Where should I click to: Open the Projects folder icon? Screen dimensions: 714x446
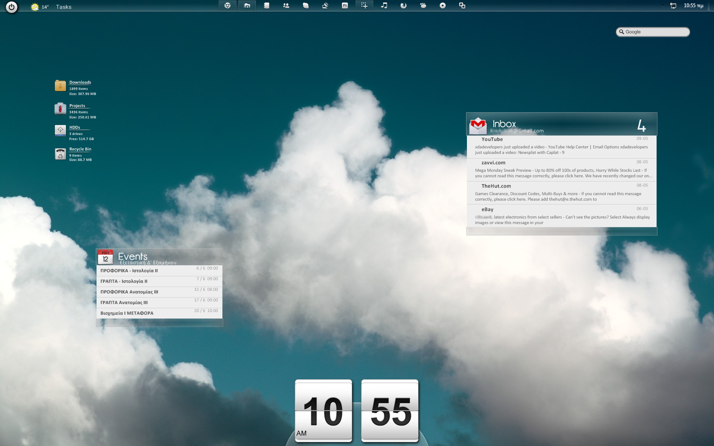(x=60, y=109)
